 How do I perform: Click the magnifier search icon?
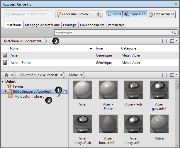pos(174,33)
